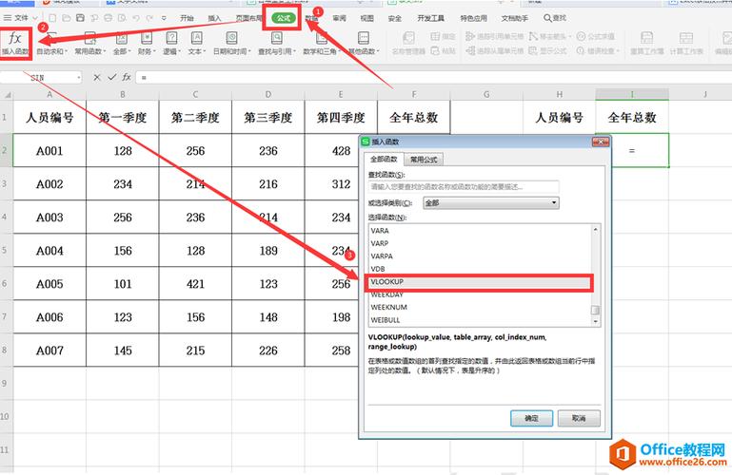Switch to the Developer Tools (开发工具) tab
The image size is (732, 475).
click(430, 18)
